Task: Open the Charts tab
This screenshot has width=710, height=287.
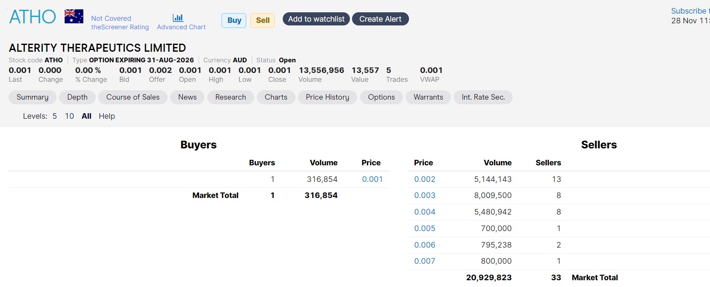Action: 276,97
